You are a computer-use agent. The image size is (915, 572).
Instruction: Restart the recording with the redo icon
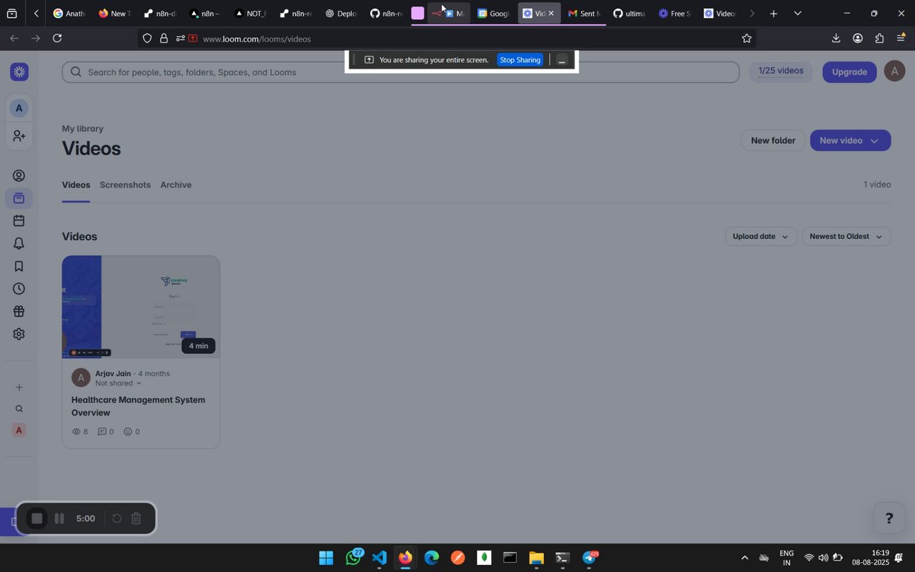coord(117,518)
